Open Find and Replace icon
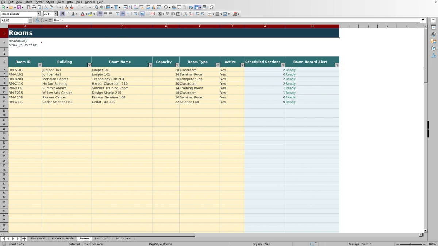 coord(96,7)
